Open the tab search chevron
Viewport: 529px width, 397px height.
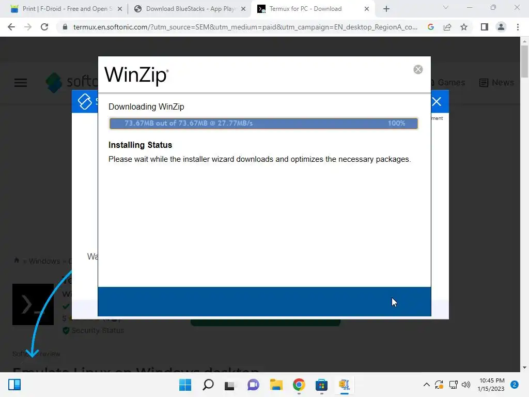point(446,7)
